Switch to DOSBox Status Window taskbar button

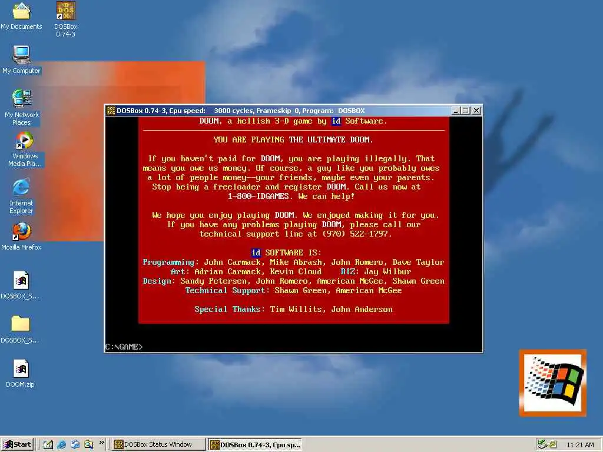coord(158,445)
